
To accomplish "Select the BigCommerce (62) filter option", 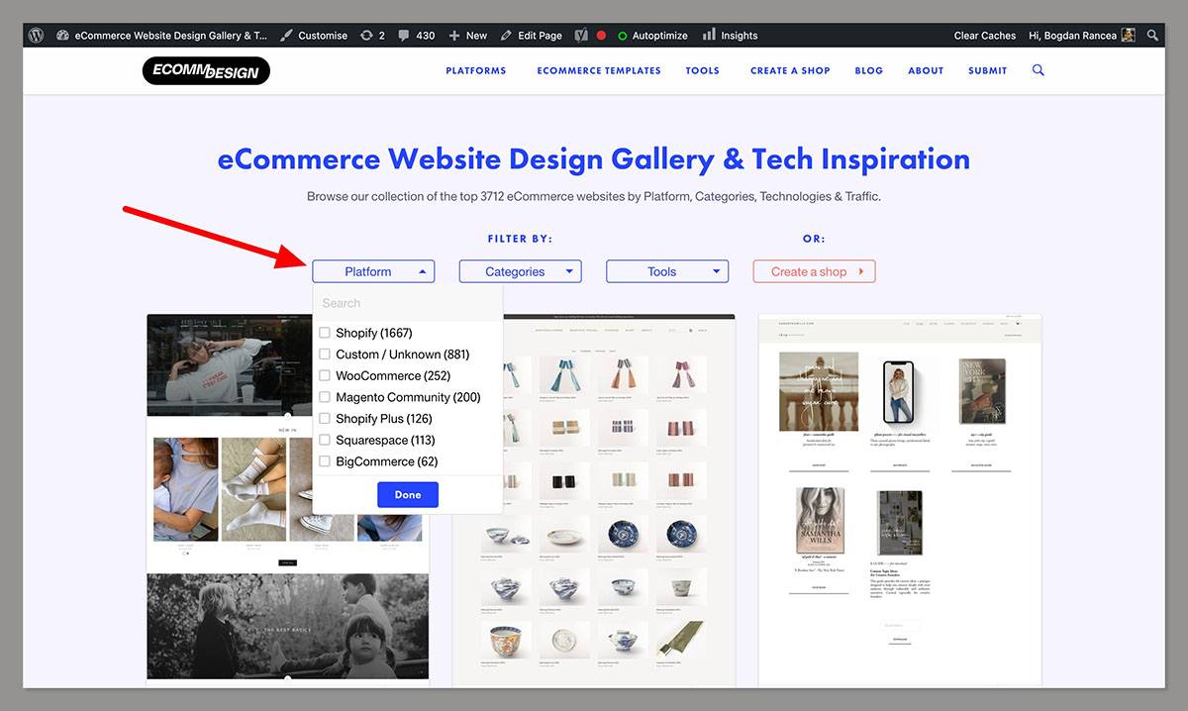I will 325,460.
